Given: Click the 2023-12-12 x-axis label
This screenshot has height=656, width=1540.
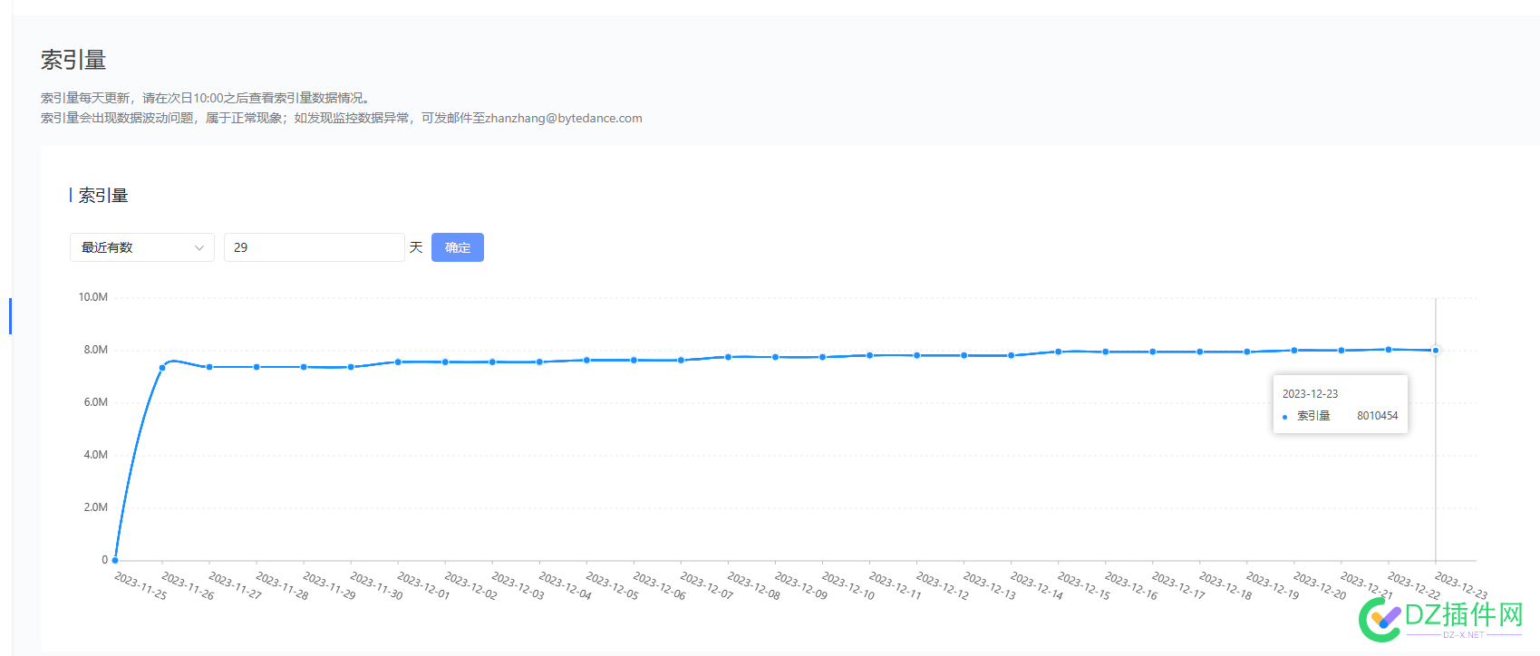Looking at the screenshot, I should click(942, 585).
